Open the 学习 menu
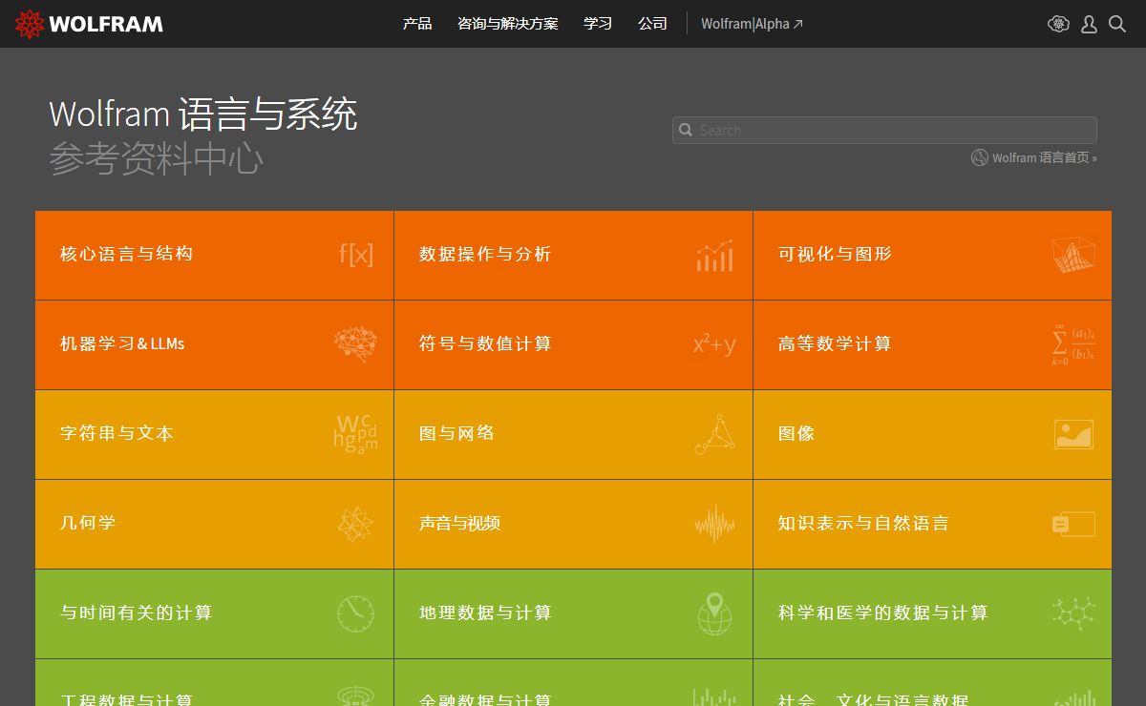This screenshot has height=706, width=1146. [x=598, y=24]
